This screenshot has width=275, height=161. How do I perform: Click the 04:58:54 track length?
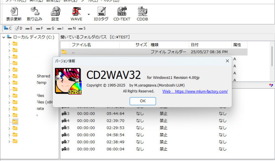pos(115,135)
